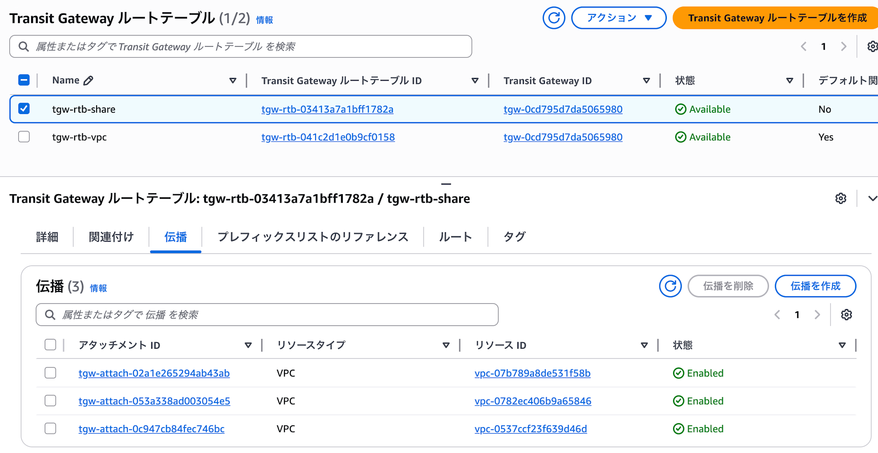Switch to the タグ tab
The image size is (878, 453).
coord(514,237)
